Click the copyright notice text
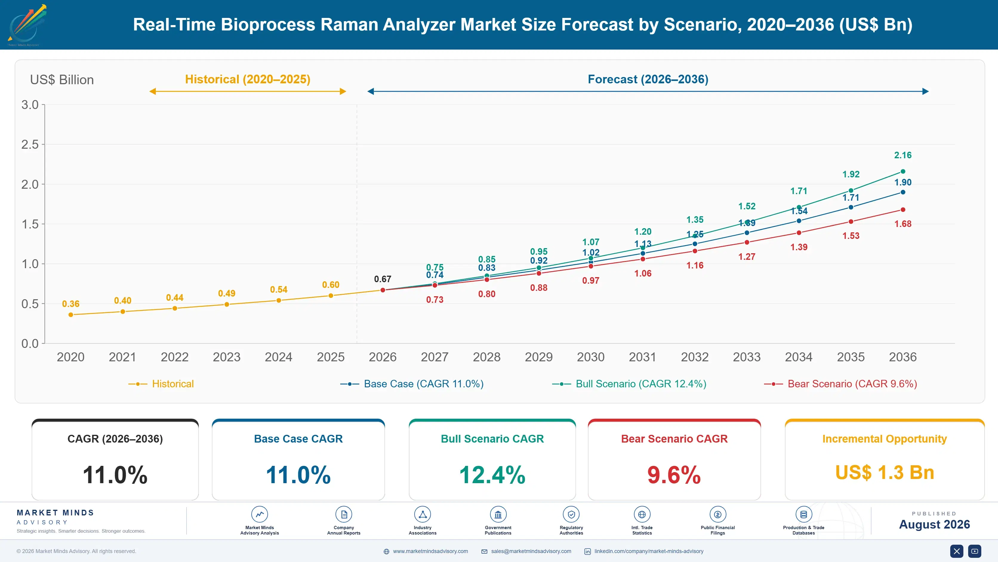The height and width of the screenshot is (562, 998). (x=76, y=551)
